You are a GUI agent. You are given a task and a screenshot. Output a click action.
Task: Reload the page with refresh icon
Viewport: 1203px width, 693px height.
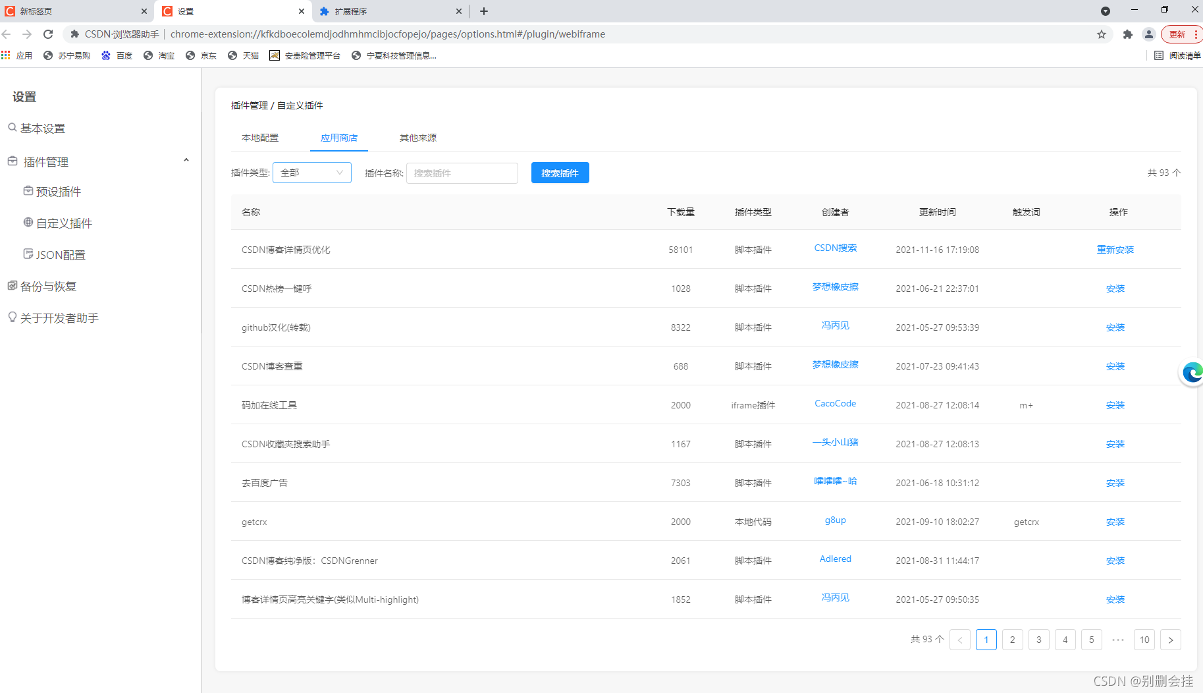(48, 34)
